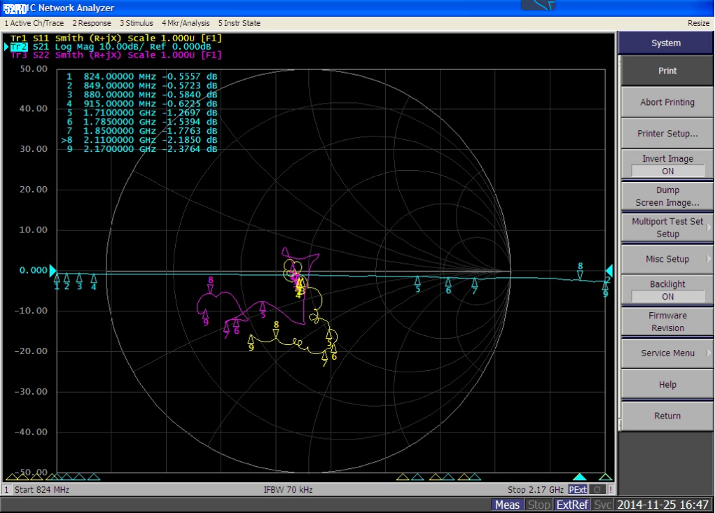Open Printer Setup softkey

pyautogui.click(x=667, y=134)
